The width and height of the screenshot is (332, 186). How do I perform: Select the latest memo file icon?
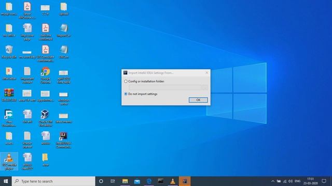pos(63,118)
